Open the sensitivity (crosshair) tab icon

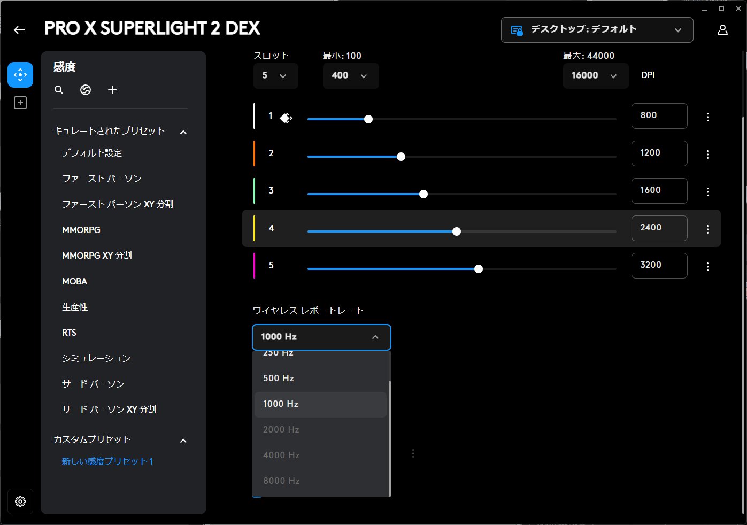click(x=20, y=75)
